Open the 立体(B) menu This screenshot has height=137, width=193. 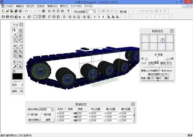(x=40, y=6)
